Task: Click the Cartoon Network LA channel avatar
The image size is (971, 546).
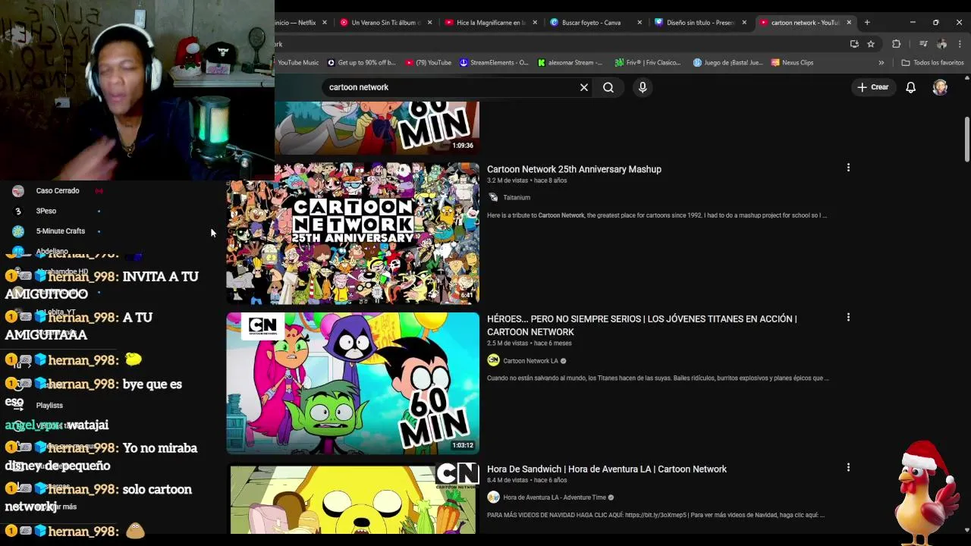Action: [x=493, y=361]
